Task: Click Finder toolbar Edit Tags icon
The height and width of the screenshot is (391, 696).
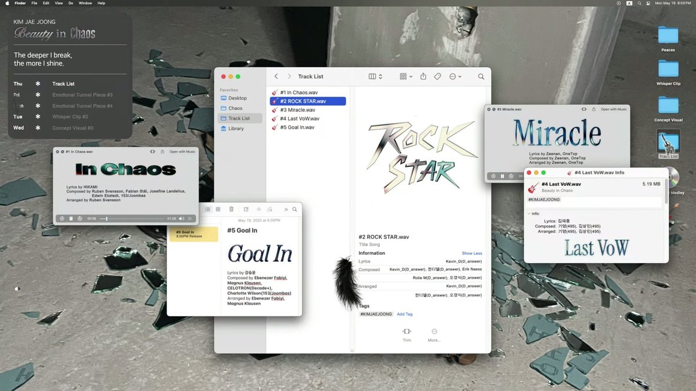Action: 438,76
